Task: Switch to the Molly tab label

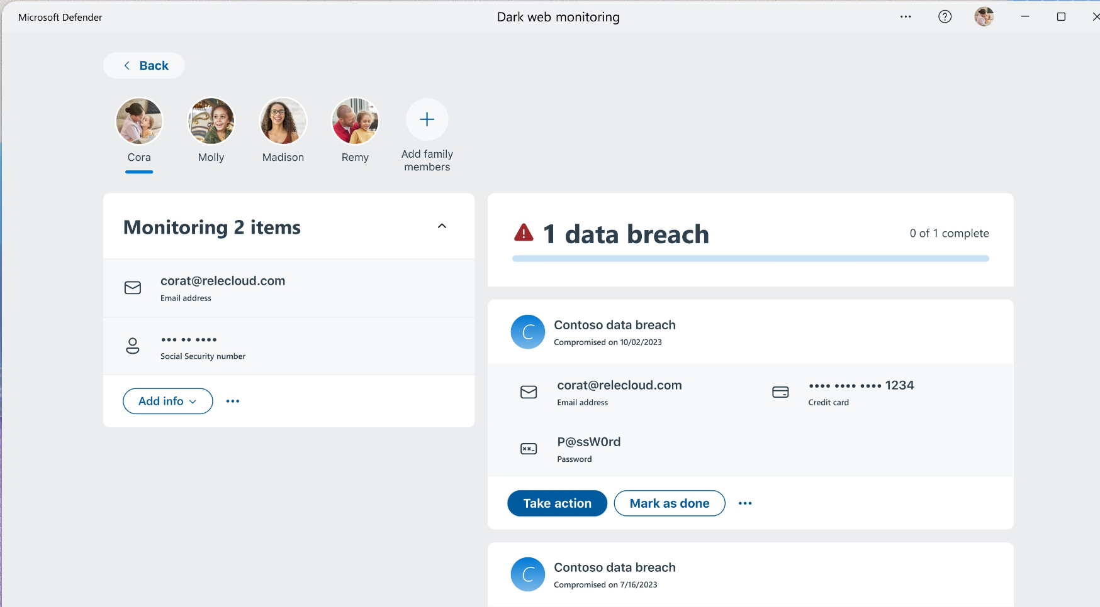Action: point(211,157)
